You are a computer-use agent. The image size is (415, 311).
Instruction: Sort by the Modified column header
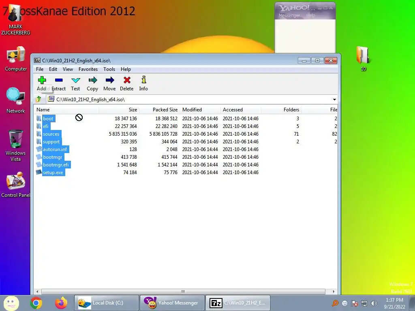coord(200,109)
